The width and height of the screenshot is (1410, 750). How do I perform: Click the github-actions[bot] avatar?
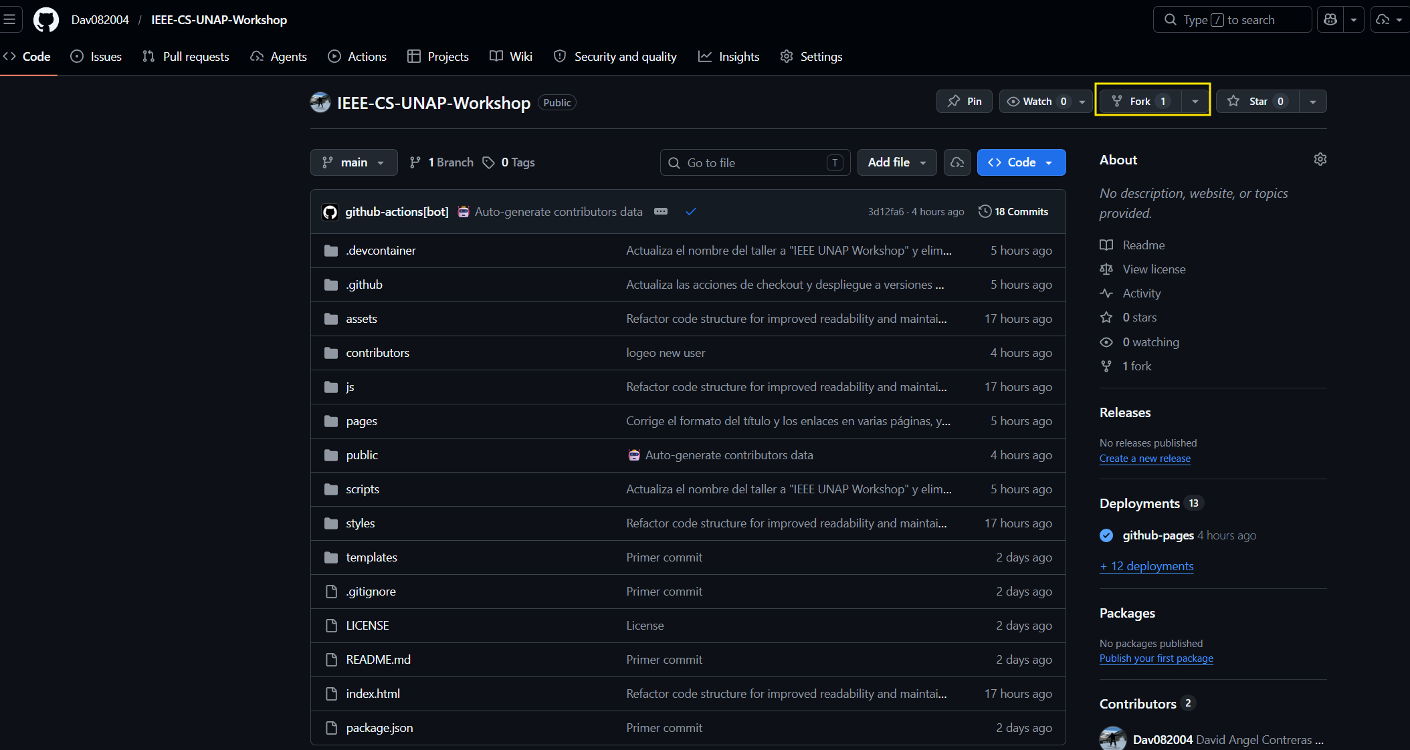tap(330, 212)
